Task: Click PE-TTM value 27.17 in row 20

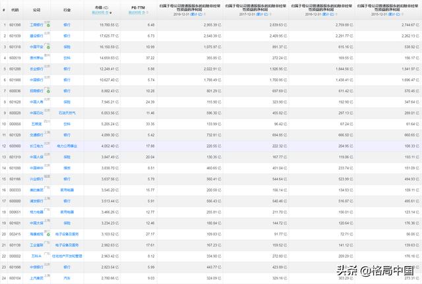Action: pyautogui.click(x=150, y=234)
